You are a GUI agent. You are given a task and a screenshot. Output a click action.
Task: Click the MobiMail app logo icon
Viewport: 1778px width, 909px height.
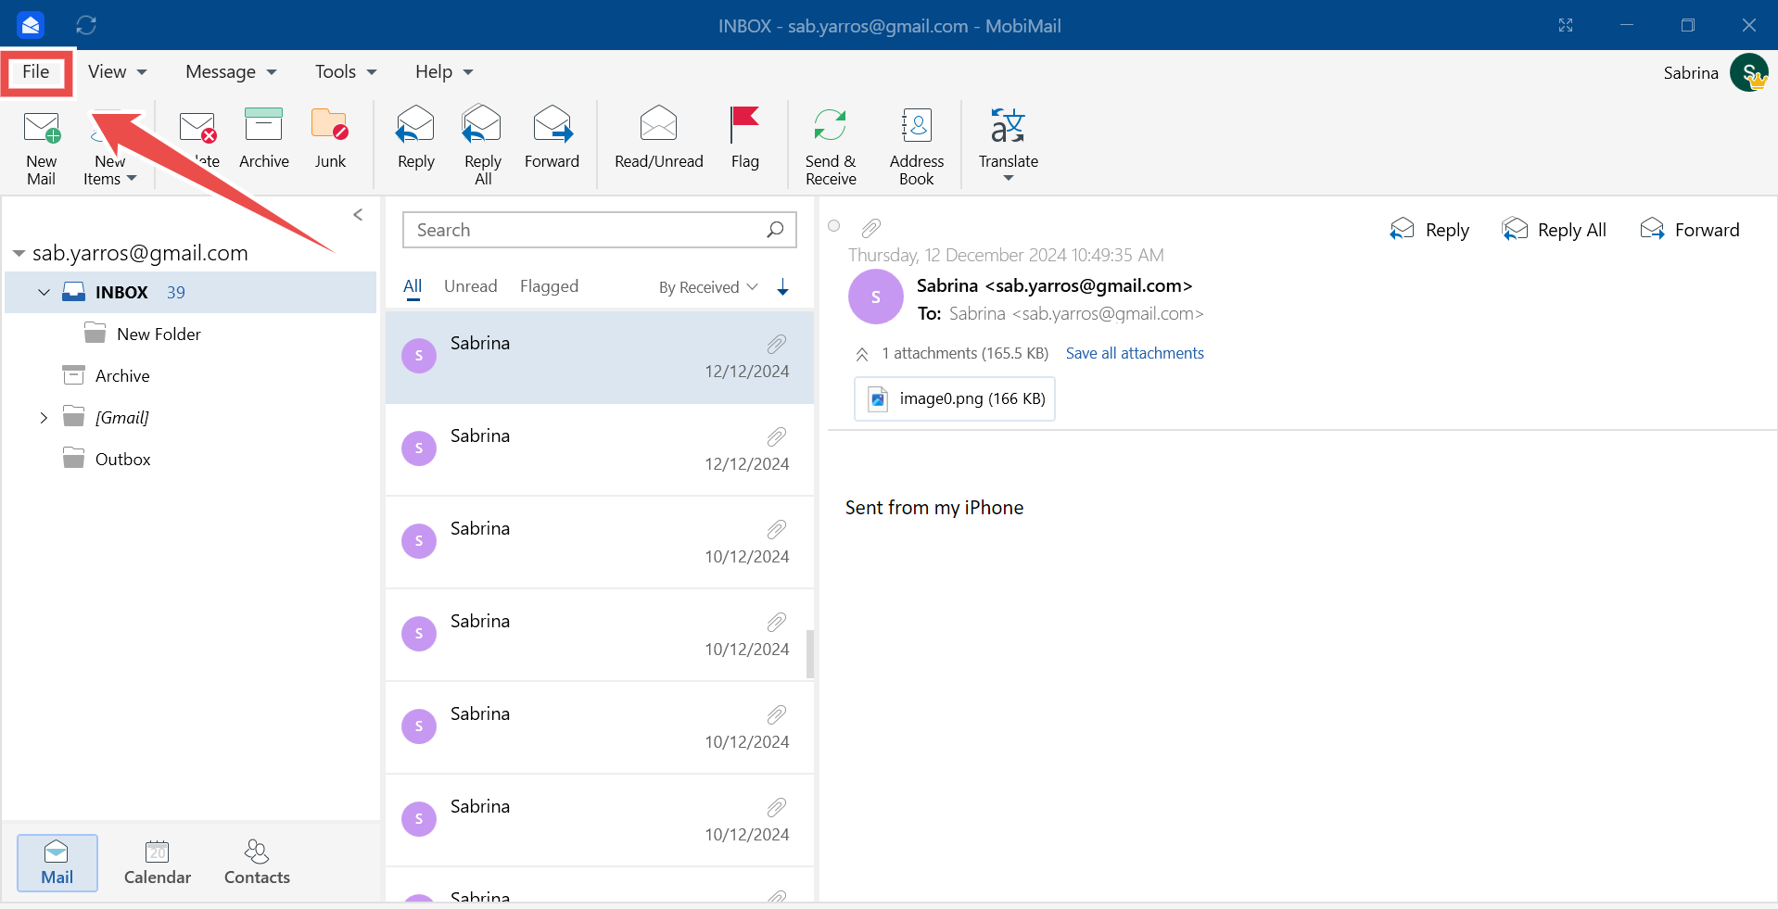coord(31,25)
